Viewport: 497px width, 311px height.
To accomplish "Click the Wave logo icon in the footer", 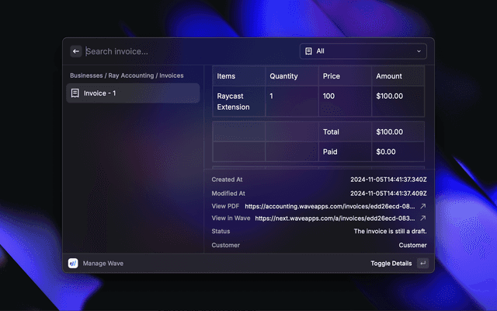I will tap(73, 264).
